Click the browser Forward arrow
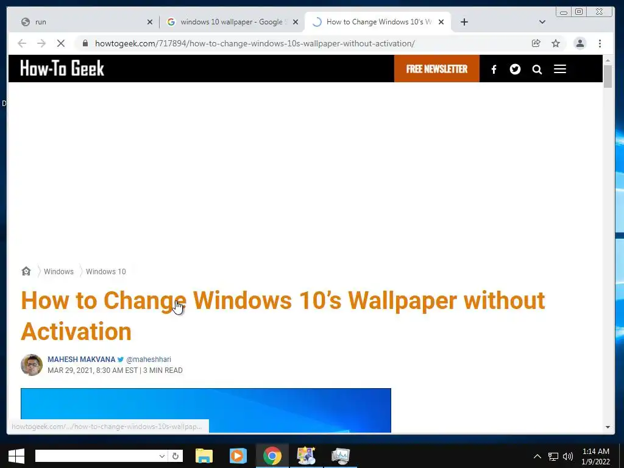 41,43
